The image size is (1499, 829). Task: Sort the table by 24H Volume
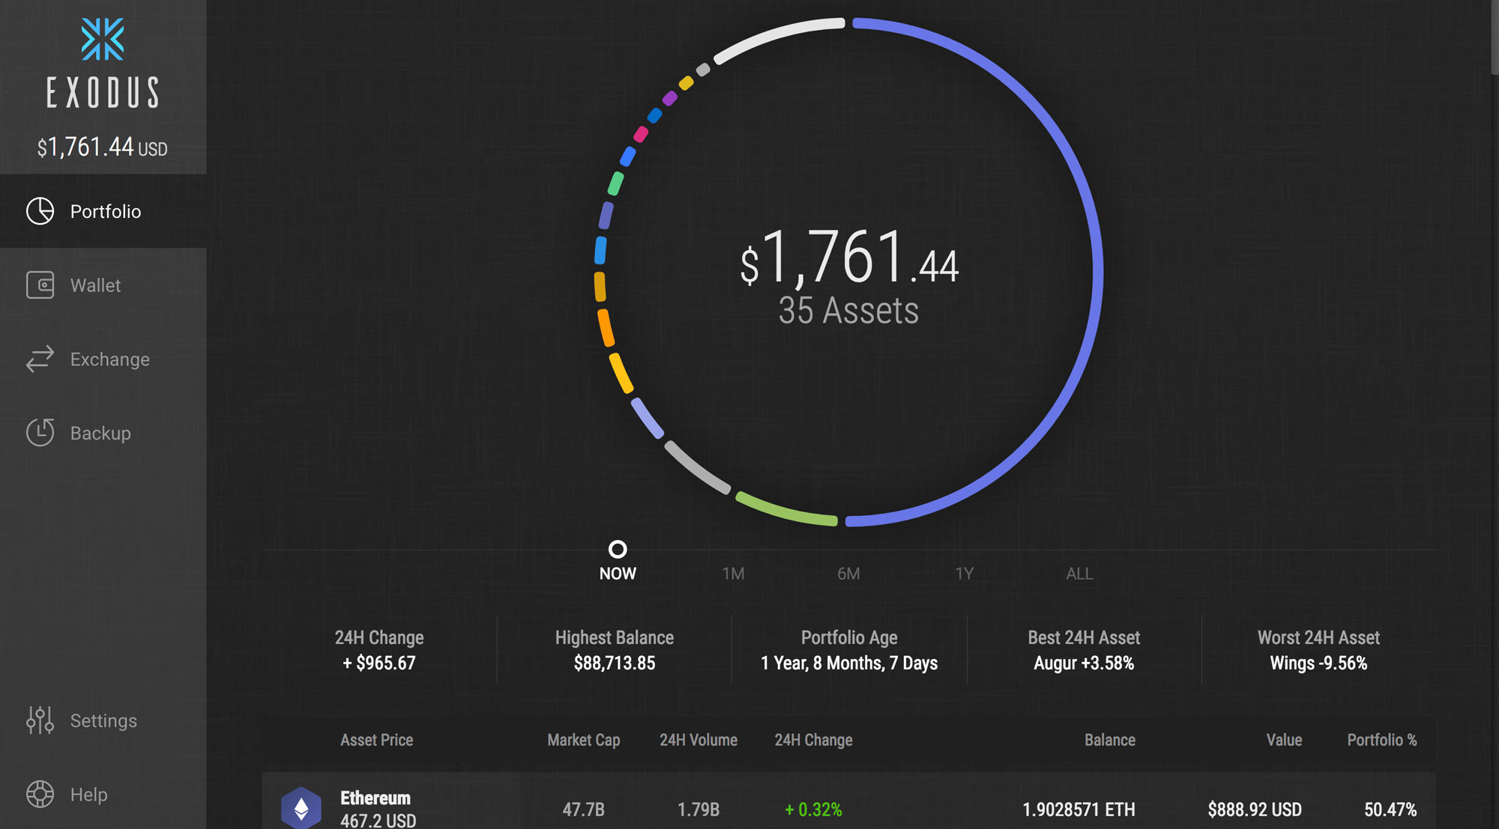point(699,740)
